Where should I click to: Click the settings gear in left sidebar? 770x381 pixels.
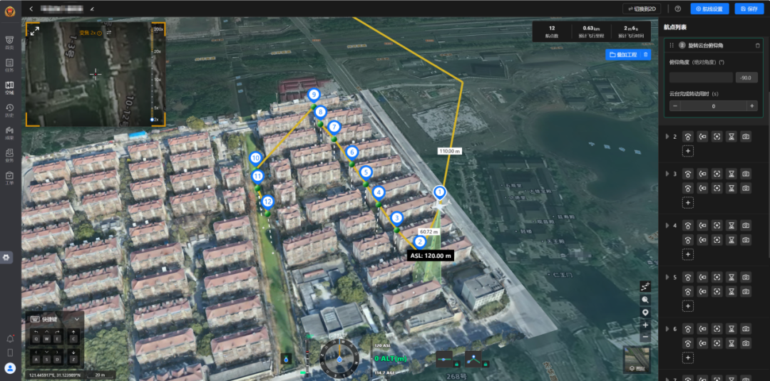[7, 257]
